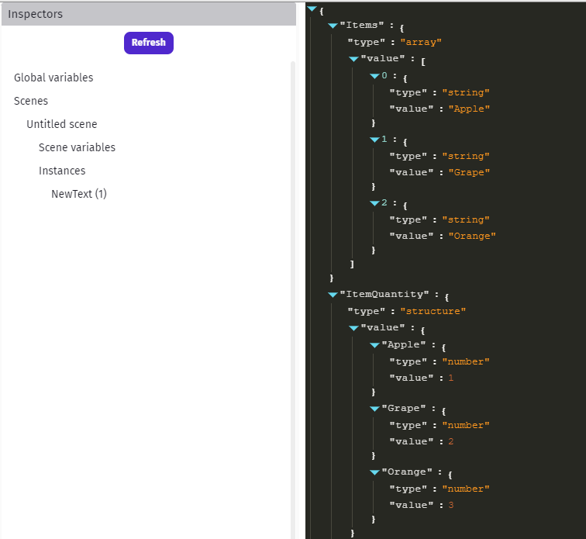Click the "Orange" string value in Items

point(472,236)
